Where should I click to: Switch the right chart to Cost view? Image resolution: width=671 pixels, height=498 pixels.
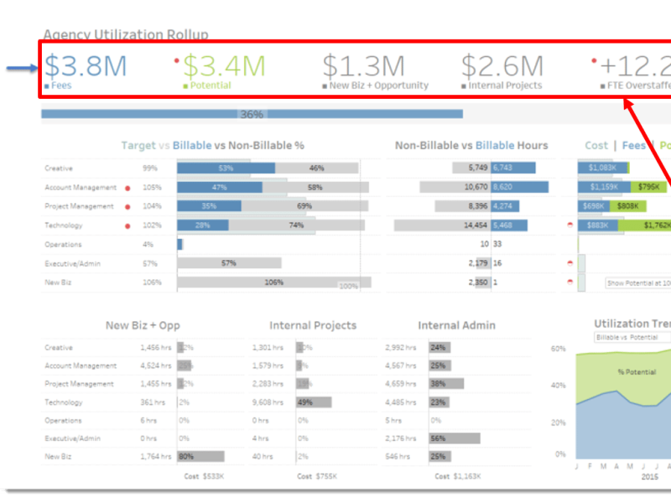tap(596, 145)
